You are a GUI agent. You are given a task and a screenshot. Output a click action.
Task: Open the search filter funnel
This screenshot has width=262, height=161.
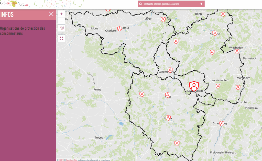[201, 4]
